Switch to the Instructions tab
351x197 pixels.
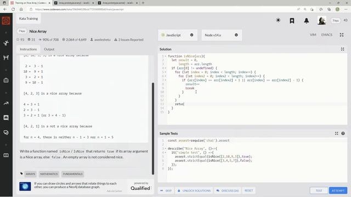(28, 49)
